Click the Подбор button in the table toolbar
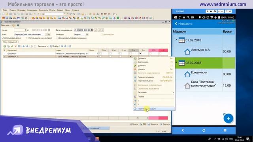The width and height of the screenshot is (253, 142). [54, 46]
